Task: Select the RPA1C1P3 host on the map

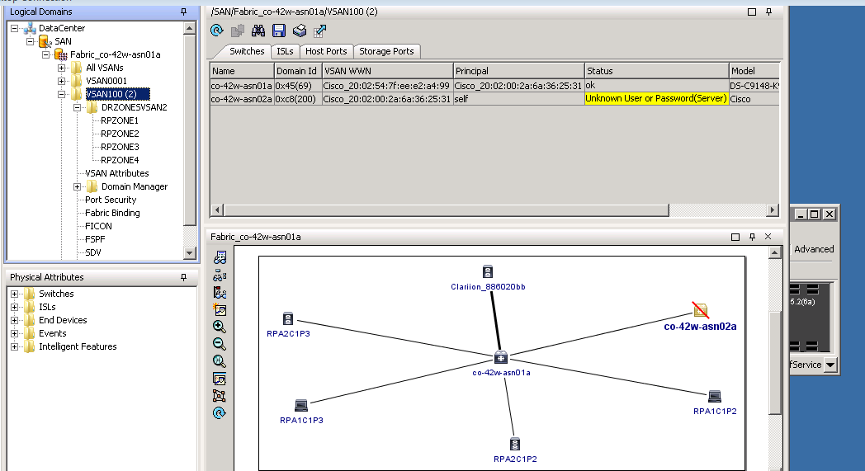Action: [301, 405]
